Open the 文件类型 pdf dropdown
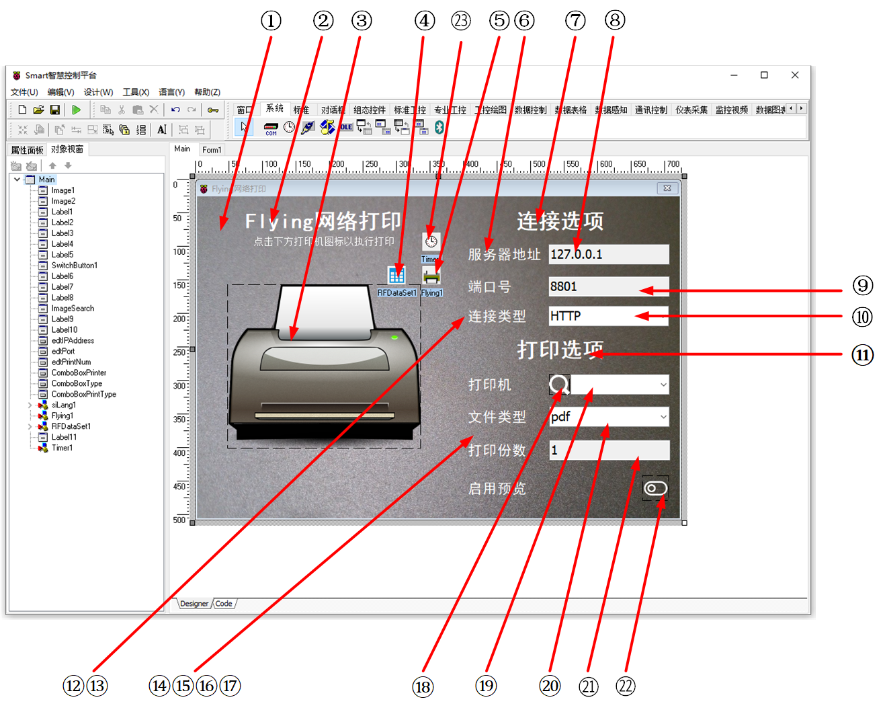 [663, 417]
